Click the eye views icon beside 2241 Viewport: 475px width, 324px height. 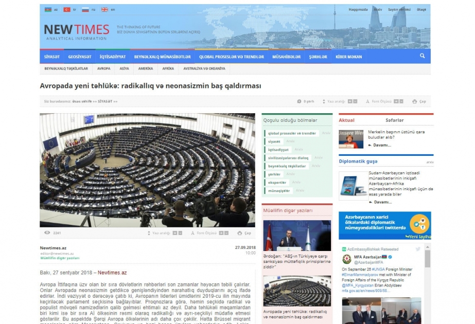tap(47, 233)
